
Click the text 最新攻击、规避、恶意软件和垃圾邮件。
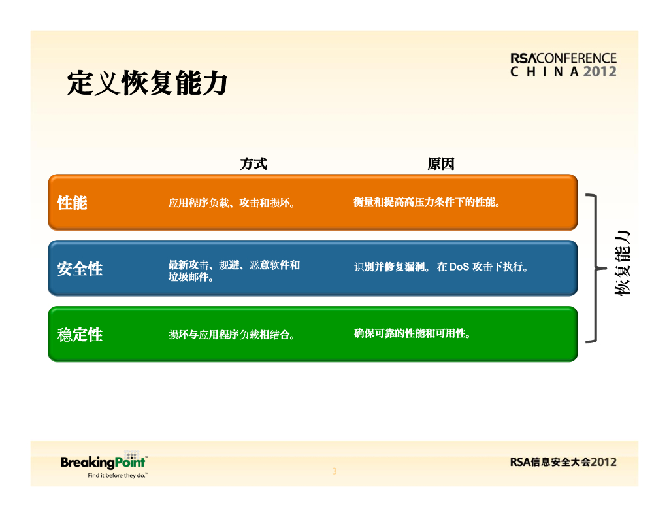coord(234,271)
